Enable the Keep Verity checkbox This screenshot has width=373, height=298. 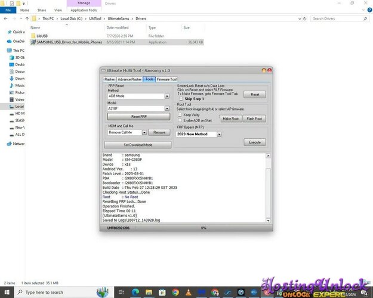pos(180,115)
